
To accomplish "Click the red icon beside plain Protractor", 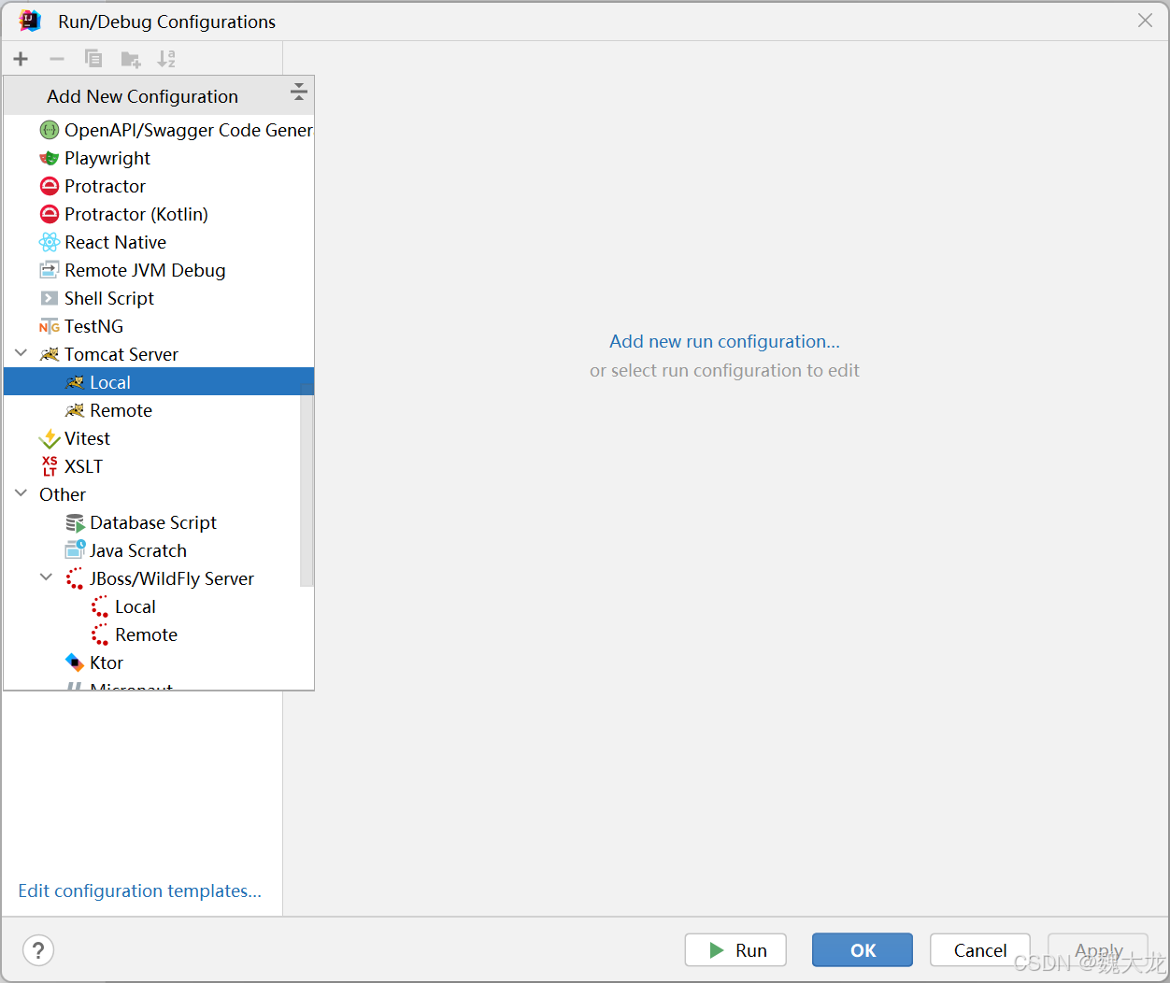I will click(x=50, y=186).
